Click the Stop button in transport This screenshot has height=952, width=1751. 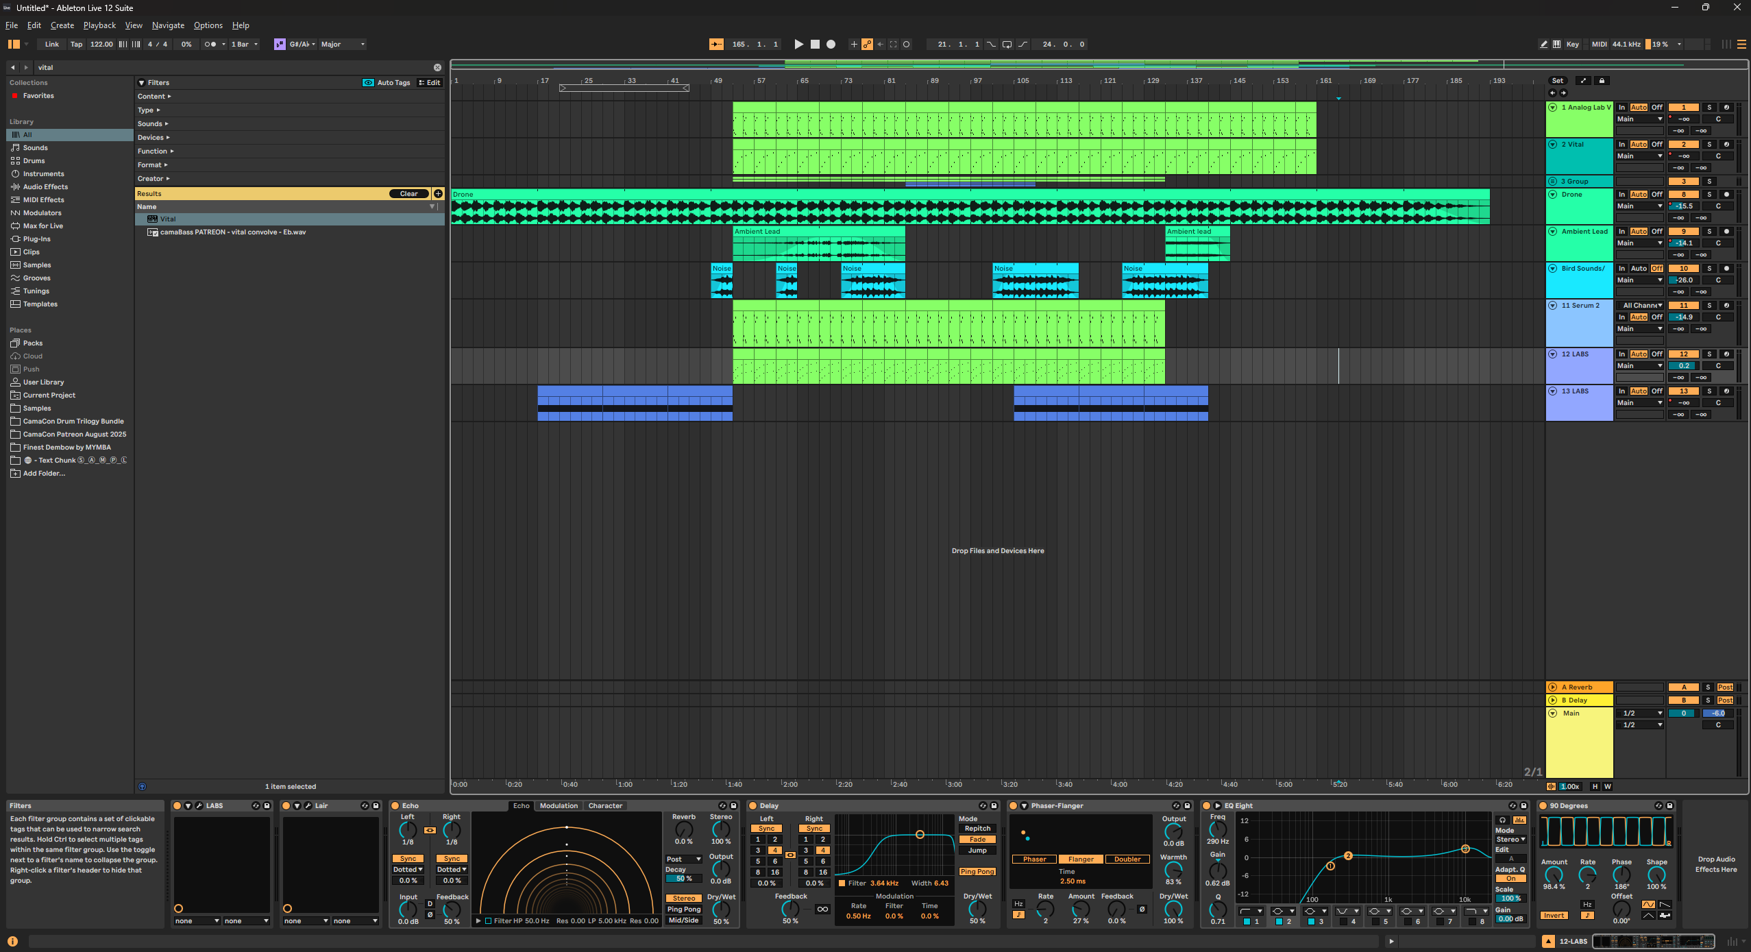pos(815,45)
